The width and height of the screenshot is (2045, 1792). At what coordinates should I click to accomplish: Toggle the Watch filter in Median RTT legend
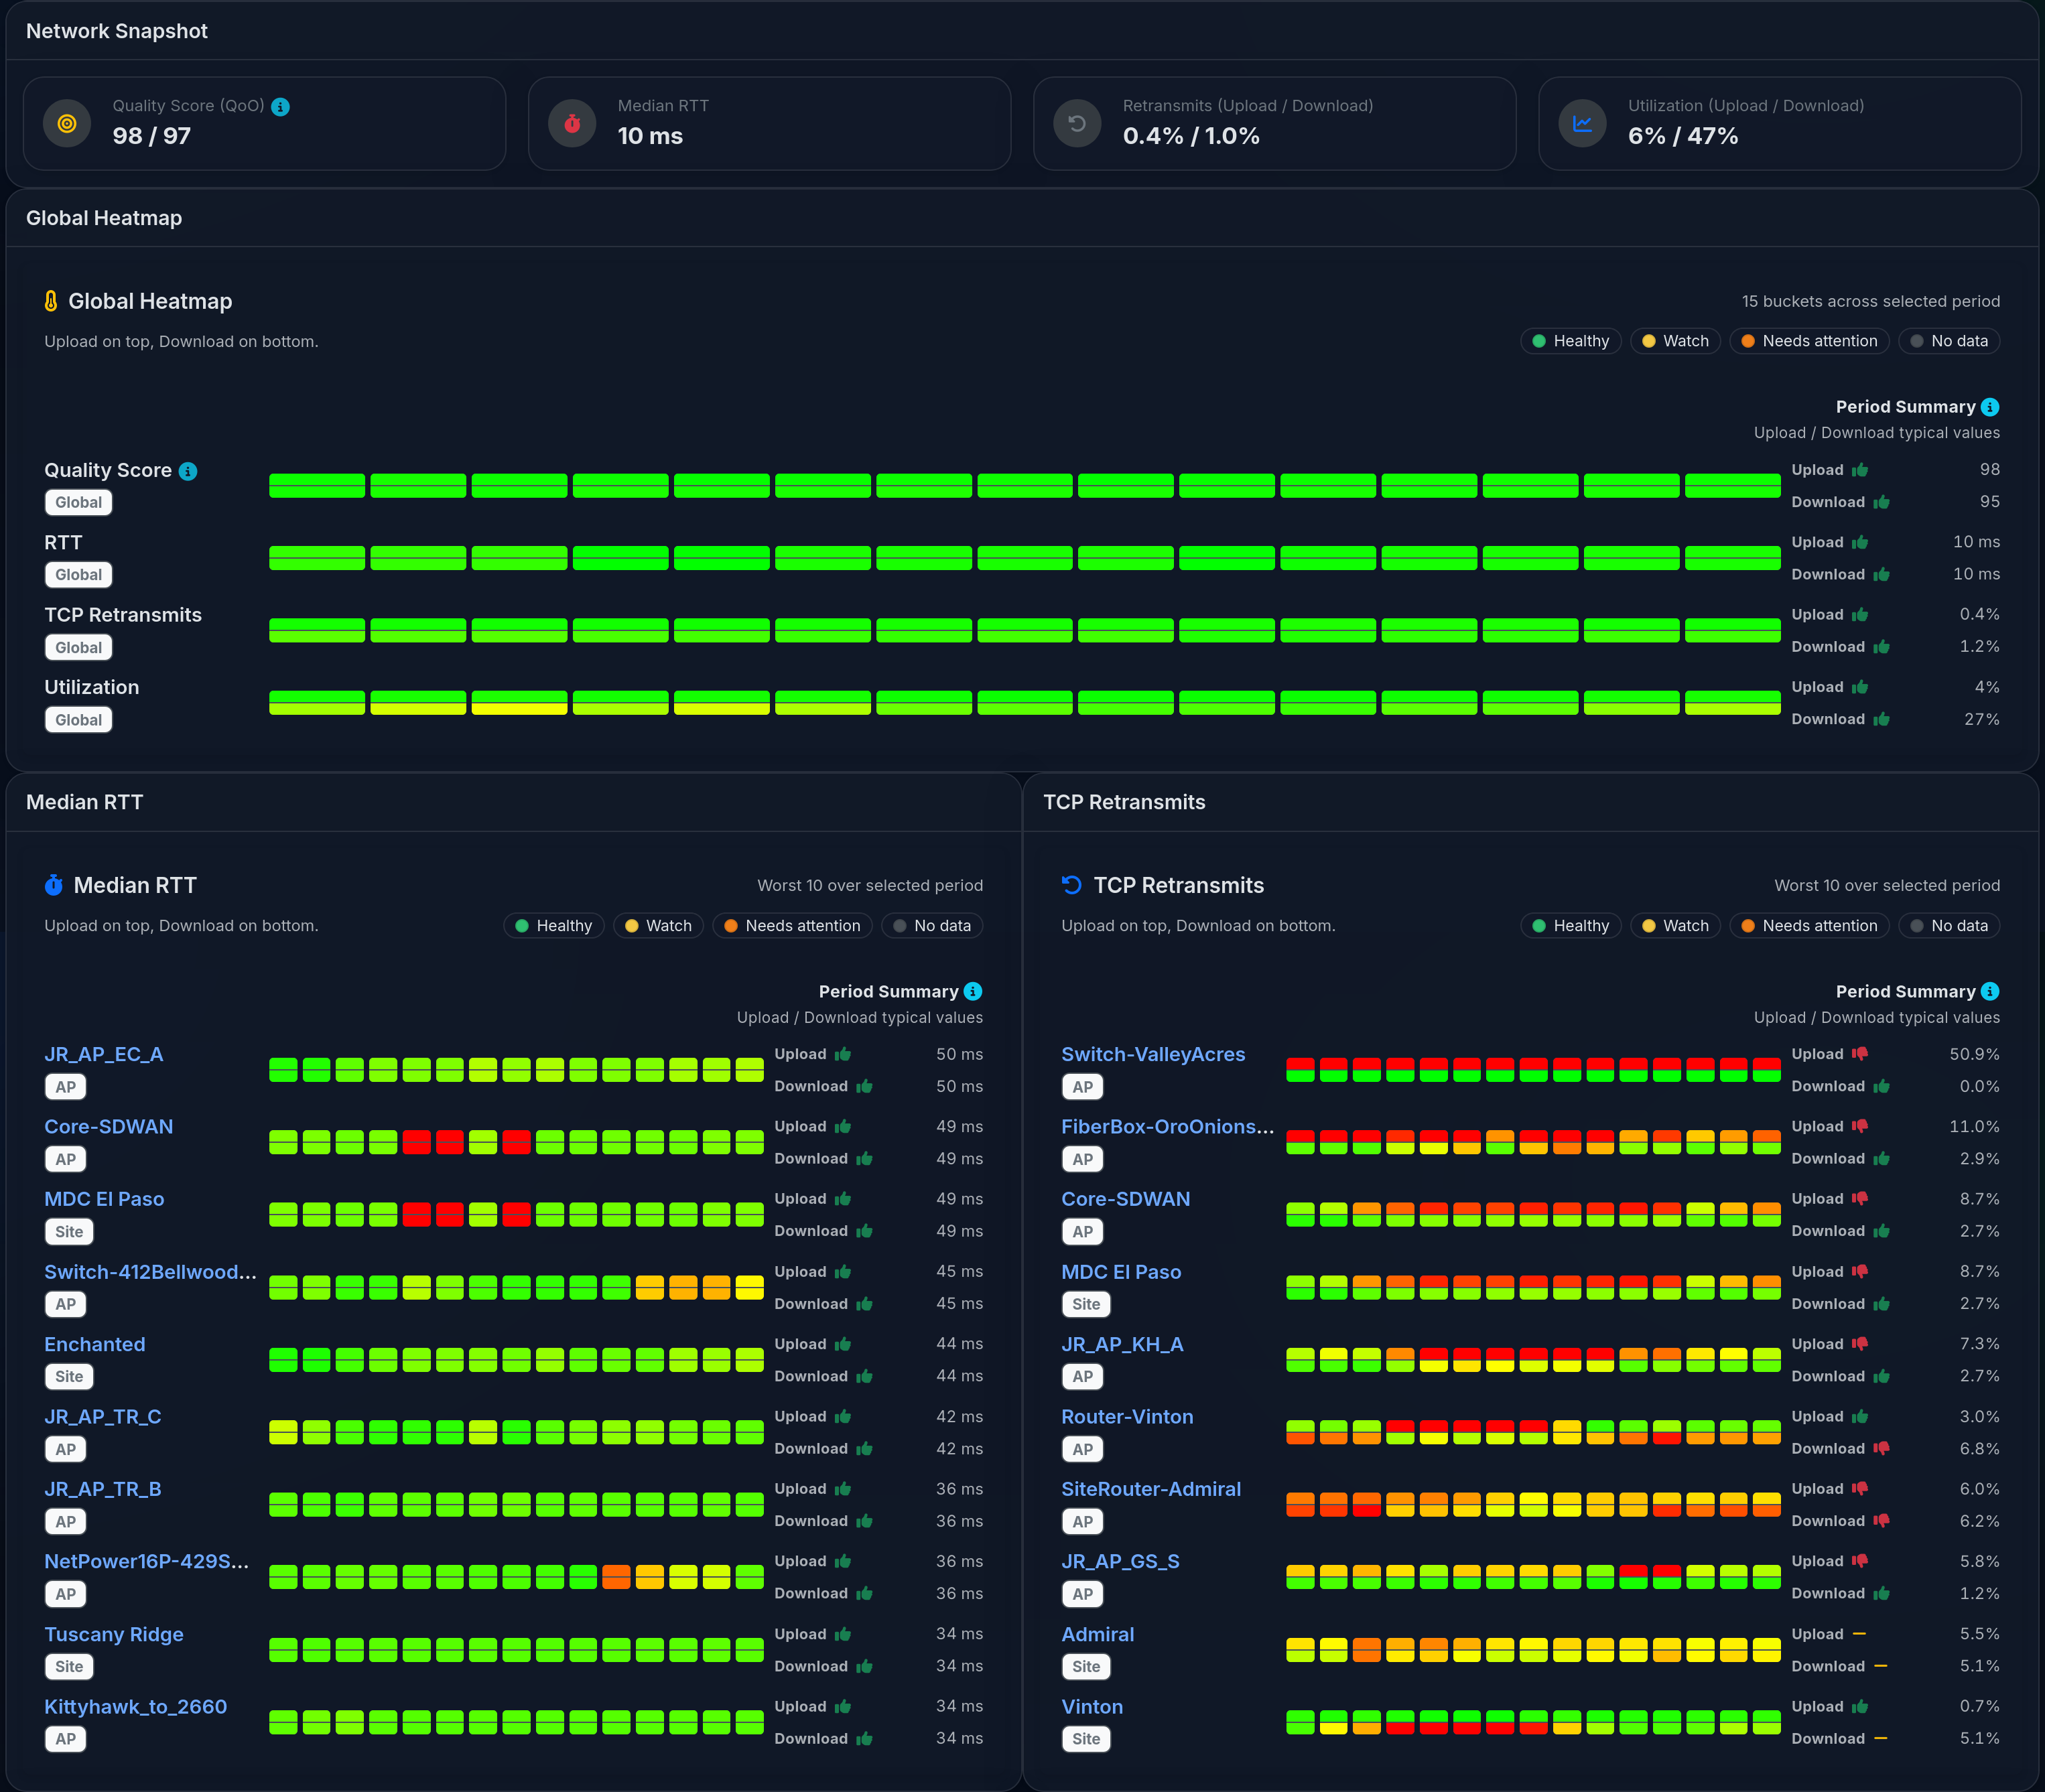[658, 925]
